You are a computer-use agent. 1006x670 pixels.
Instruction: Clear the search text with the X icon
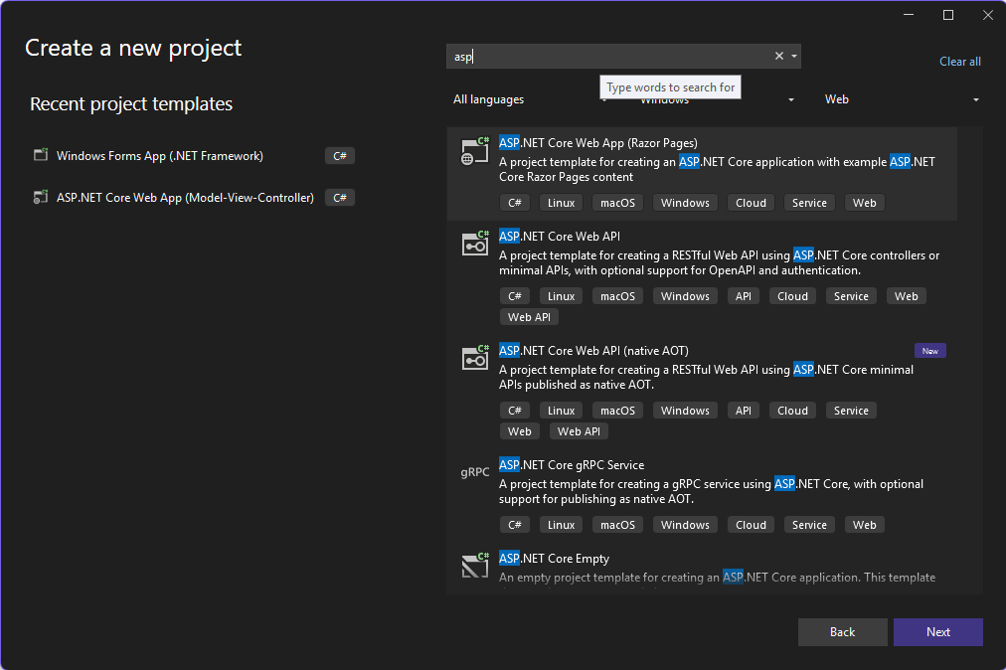(779, 56)
